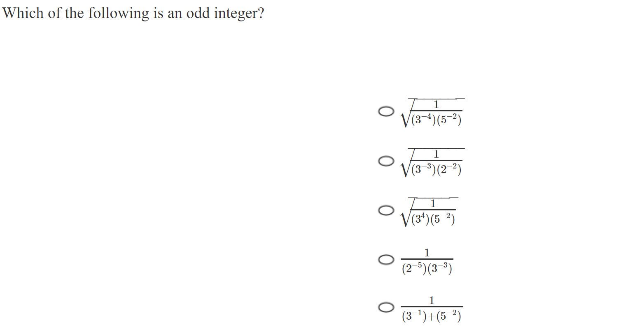Screen dimensions: 628x332
Task: Click the expression 1/((2⁻⁵)(3⁻³))
Action: (427, 261)
